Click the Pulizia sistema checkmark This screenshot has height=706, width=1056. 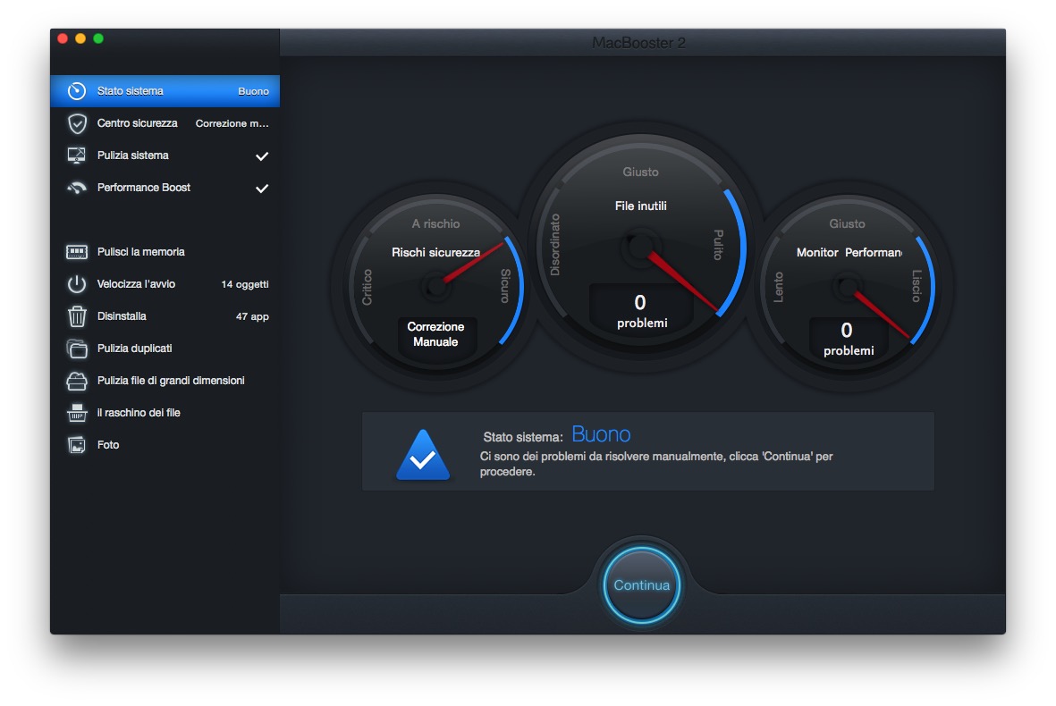(262, 156)
